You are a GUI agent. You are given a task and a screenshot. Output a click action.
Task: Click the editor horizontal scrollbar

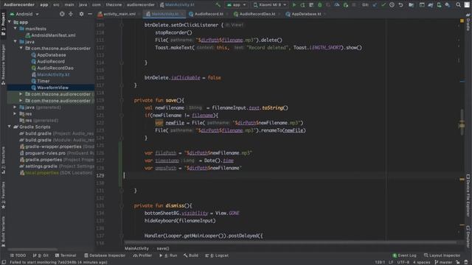click(x=291, y=242)
